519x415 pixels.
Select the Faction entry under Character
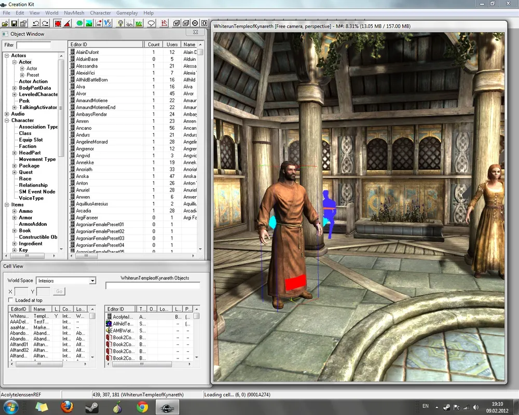click(x=28, y=146)
